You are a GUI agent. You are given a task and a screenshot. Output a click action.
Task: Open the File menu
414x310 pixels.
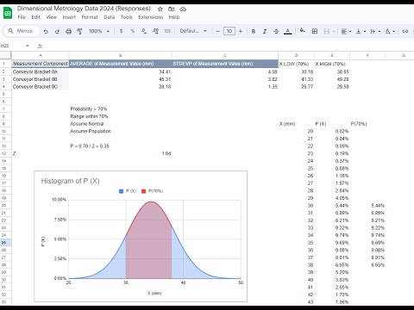coord(22,17)
